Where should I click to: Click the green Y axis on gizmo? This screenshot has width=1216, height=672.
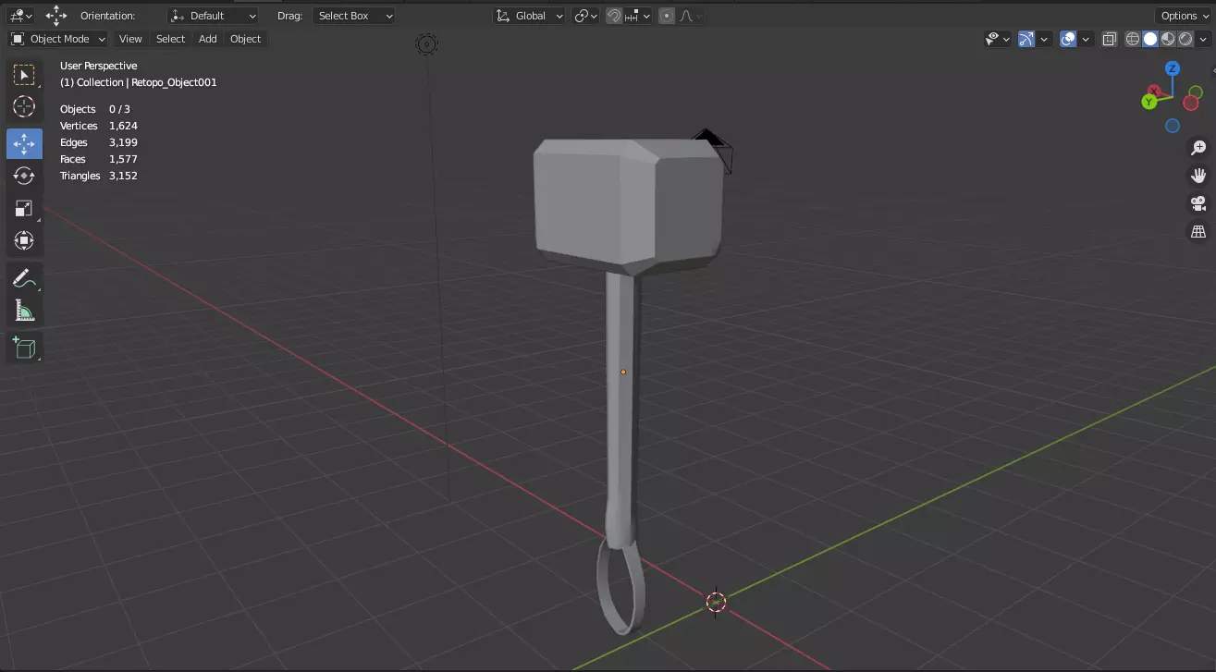tap(1149, 102)
